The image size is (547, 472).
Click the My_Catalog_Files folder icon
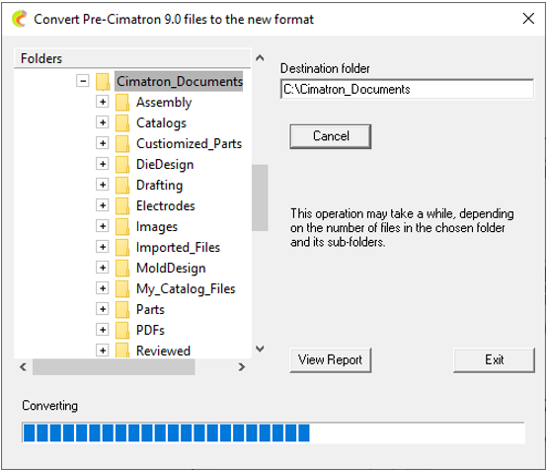tap(122, 289)
